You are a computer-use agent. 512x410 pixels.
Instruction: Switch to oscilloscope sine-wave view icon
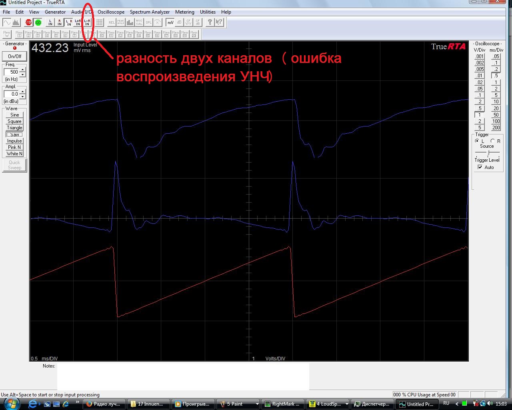coord(7,22)
